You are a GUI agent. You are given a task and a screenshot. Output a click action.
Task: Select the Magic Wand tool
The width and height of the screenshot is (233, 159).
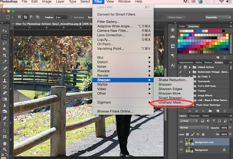[5, 49]
